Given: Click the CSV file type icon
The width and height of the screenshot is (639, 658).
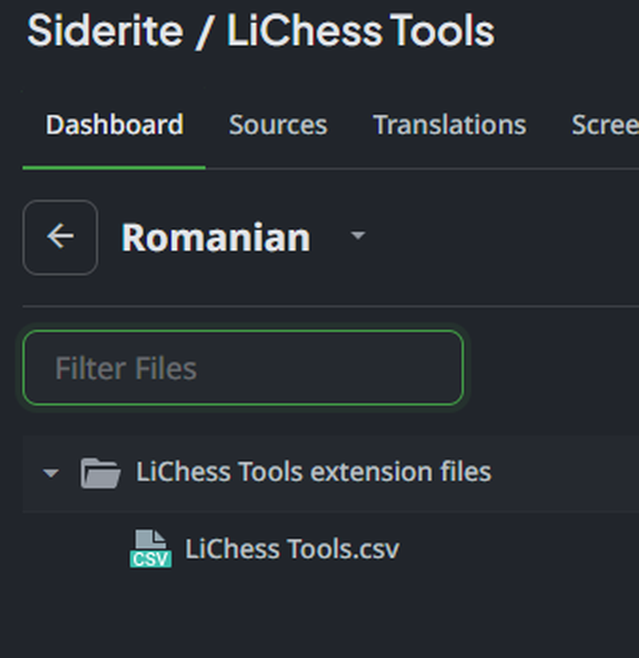Looking at the screenshot, I should (x=150, y=549).
